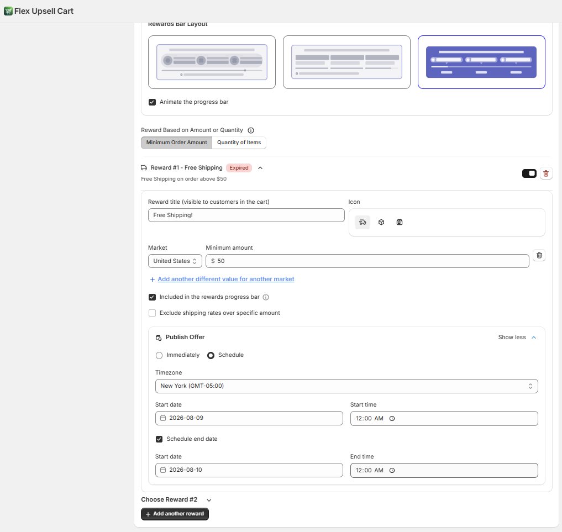This screenshot has width=562, height=532.
Task: Open clock picker in Start time field
Action: click(x=392, y=418)
